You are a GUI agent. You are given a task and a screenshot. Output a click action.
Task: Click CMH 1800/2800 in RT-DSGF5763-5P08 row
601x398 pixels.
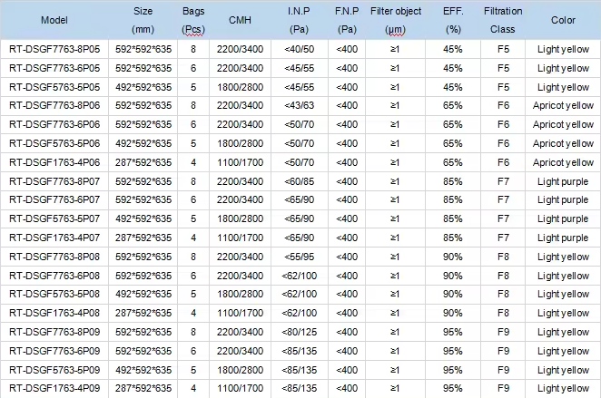240,294
